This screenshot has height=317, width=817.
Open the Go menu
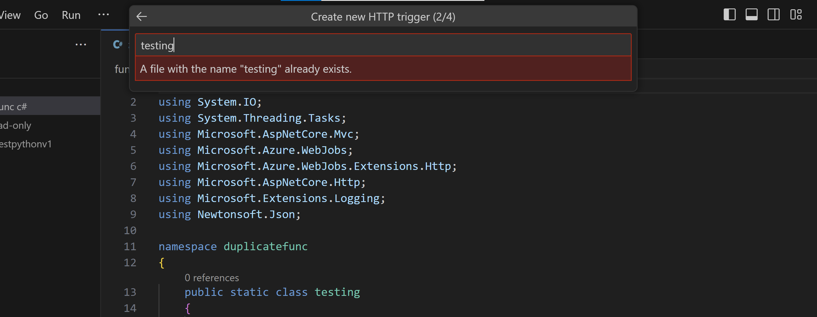[41, 15]
